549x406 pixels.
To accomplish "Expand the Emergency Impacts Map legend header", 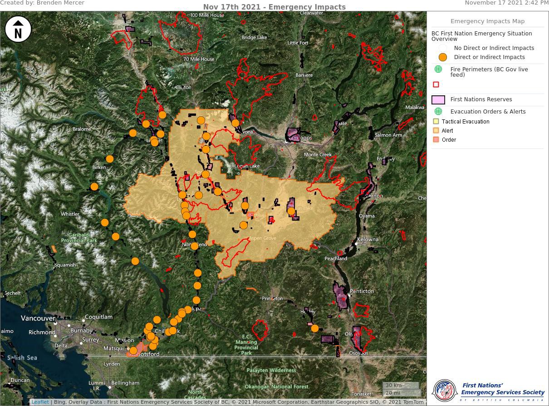I will [x=487, y=21].
